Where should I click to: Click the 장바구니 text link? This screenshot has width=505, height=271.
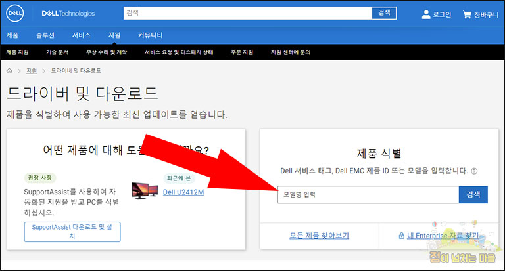click(486, 15)
